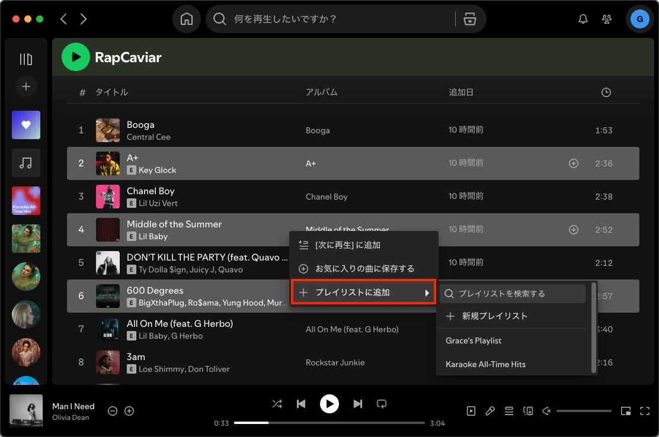Enable shuffle playback
Viewport: 659px width, 437px height.
tap(277, 403)
